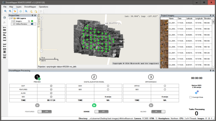
Task: Click the zoom to full extent crosshair icon
Action: point(20,11)
